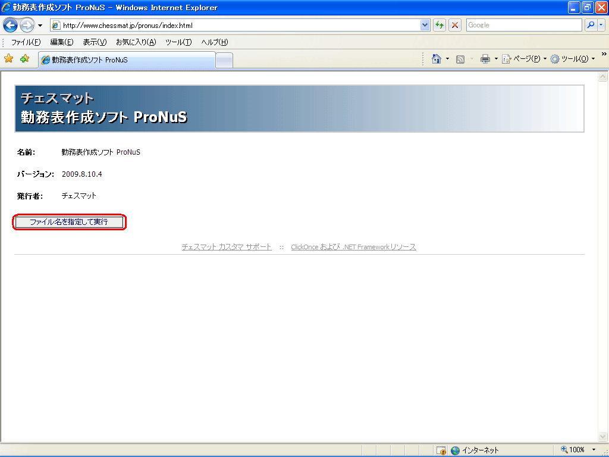Open the 表示(V) menu
Screen dimensions: 609x457
pyautogui.click(x=95, y=42)
